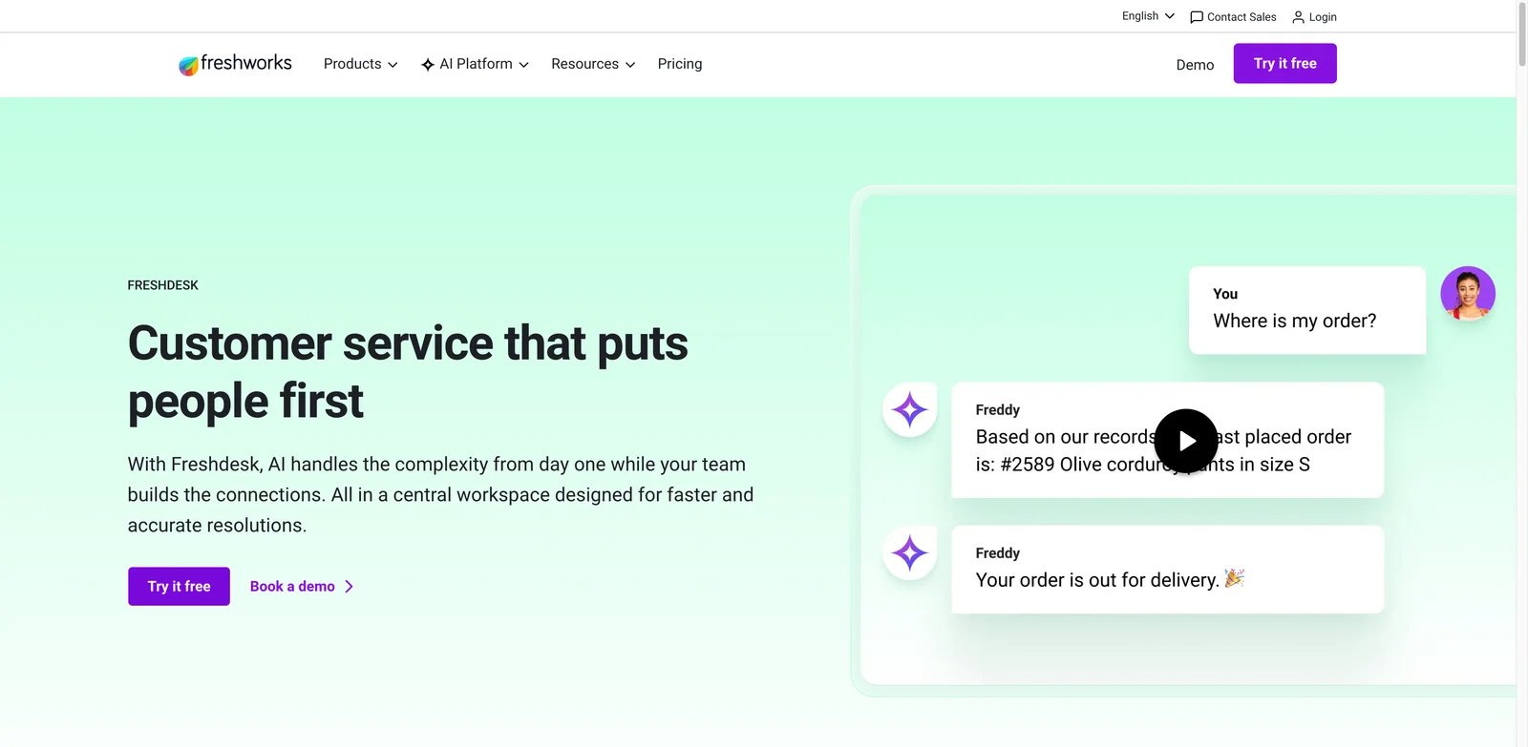Click the party popper emoji in delivery message
This screenshot has width=1528, height=747.
(x=1234, y=577)
